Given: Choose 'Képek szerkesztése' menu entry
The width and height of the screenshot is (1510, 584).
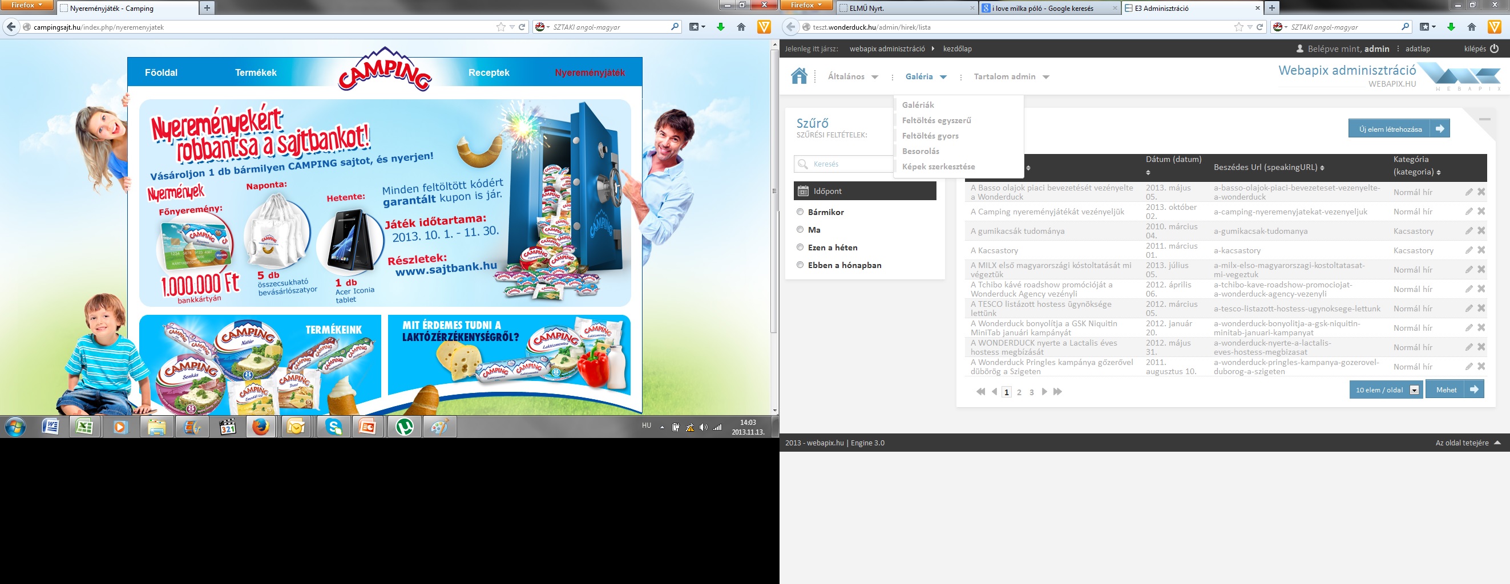Looking at the screenshot, I should coord(939,167).
